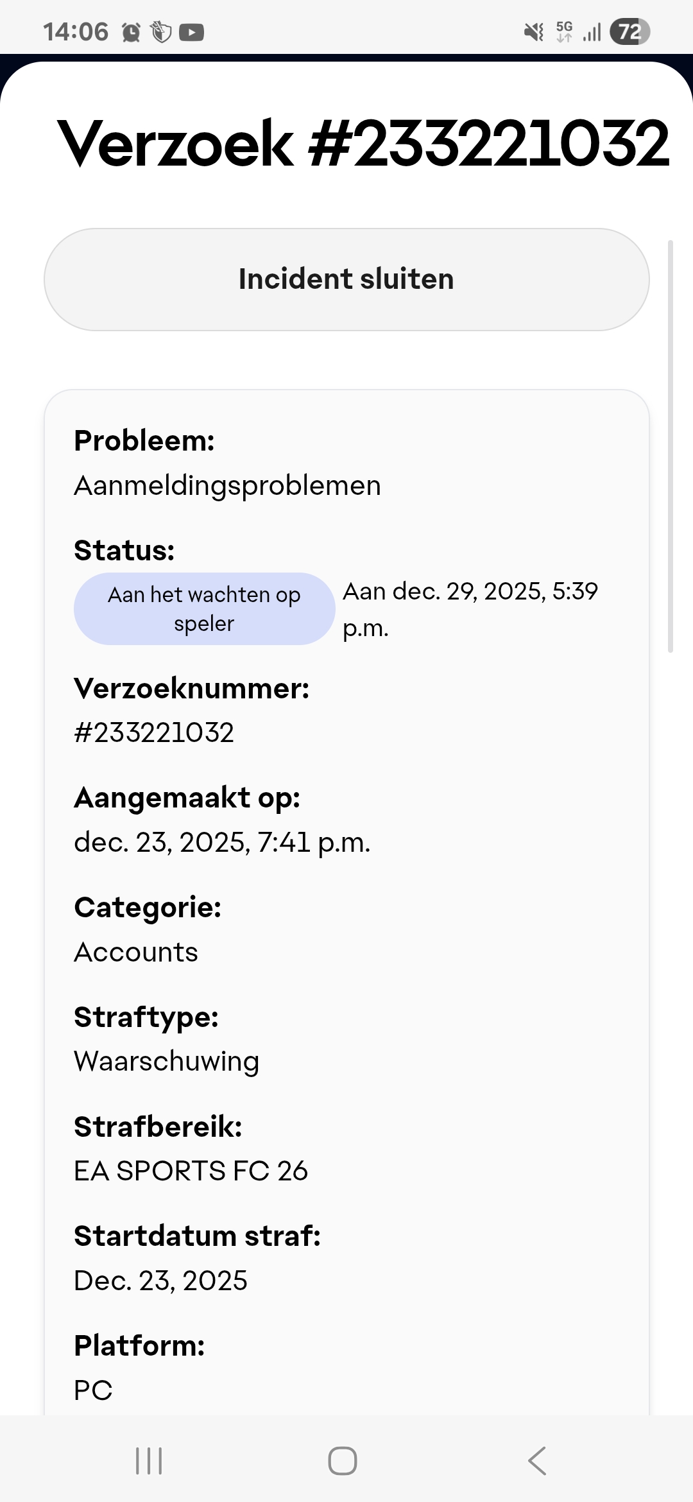Screen dimensions: 693x1502
Task: Tap the YouTube notification icon
Action: [x=191, y=32]
